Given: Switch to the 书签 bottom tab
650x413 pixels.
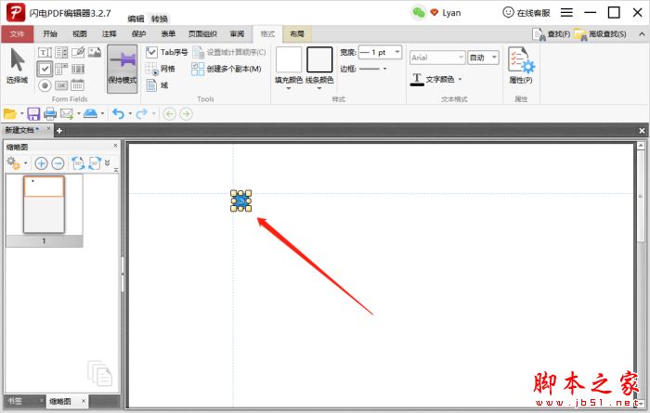Looking at the screenshot, I should point(16,401).
